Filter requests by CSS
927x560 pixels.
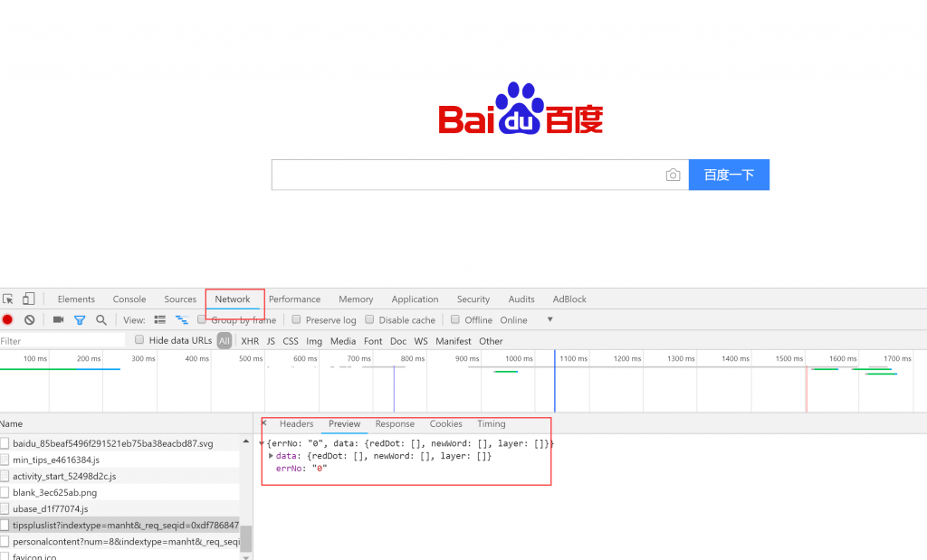coord(291,341)
